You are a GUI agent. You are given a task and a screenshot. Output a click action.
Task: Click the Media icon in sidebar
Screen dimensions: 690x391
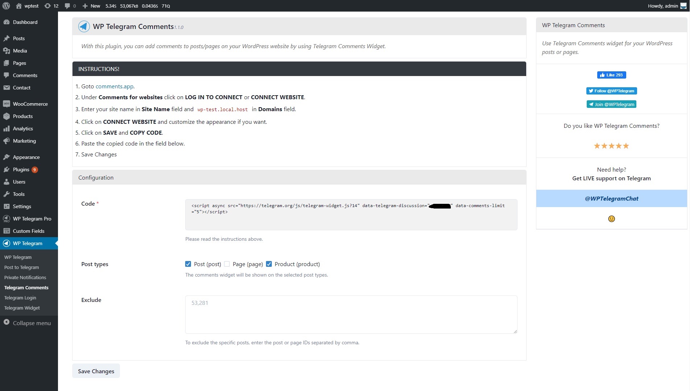coord(7,51)
